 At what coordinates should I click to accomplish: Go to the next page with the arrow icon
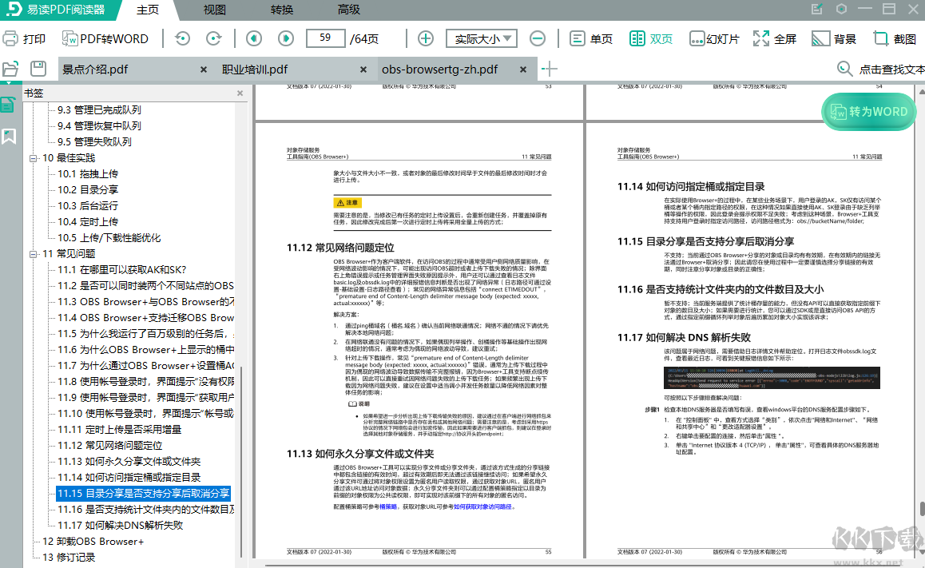tap(286, 38)
